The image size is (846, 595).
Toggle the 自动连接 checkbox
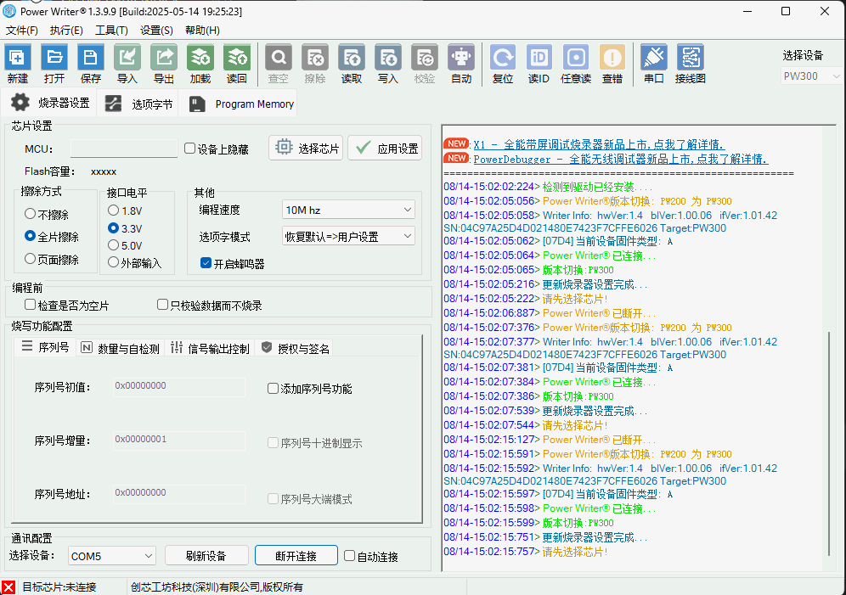pos(350,556)
